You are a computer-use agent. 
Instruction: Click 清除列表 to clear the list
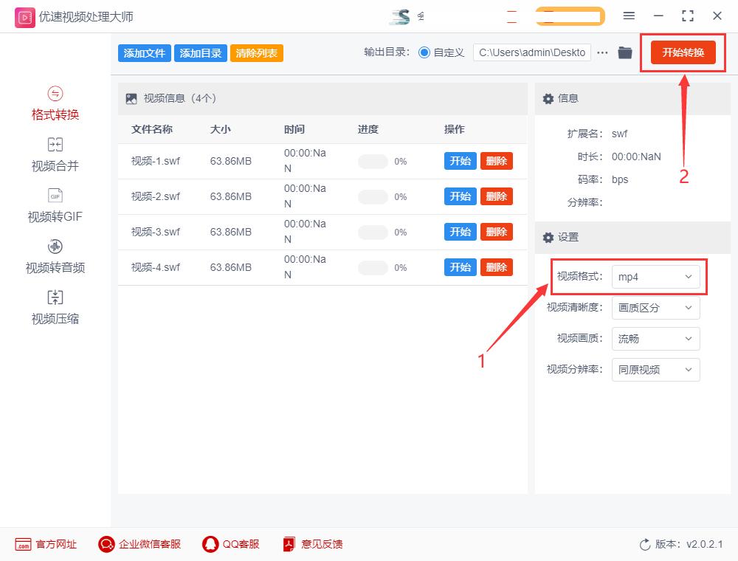click(256, 52)
